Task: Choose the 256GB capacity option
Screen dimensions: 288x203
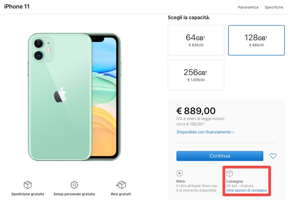Action: [x=196, y=75]
